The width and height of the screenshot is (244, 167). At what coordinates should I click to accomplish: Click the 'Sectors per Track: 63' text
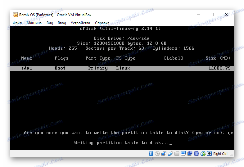tap(115, 48)
